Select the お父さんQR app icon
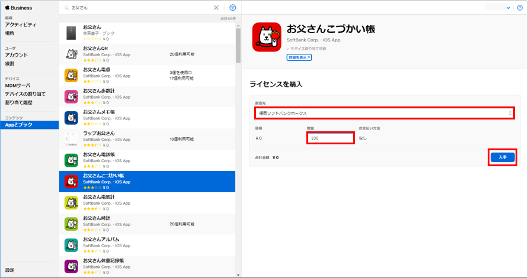Viewport: 528px width, 278px height. point(71,54)
